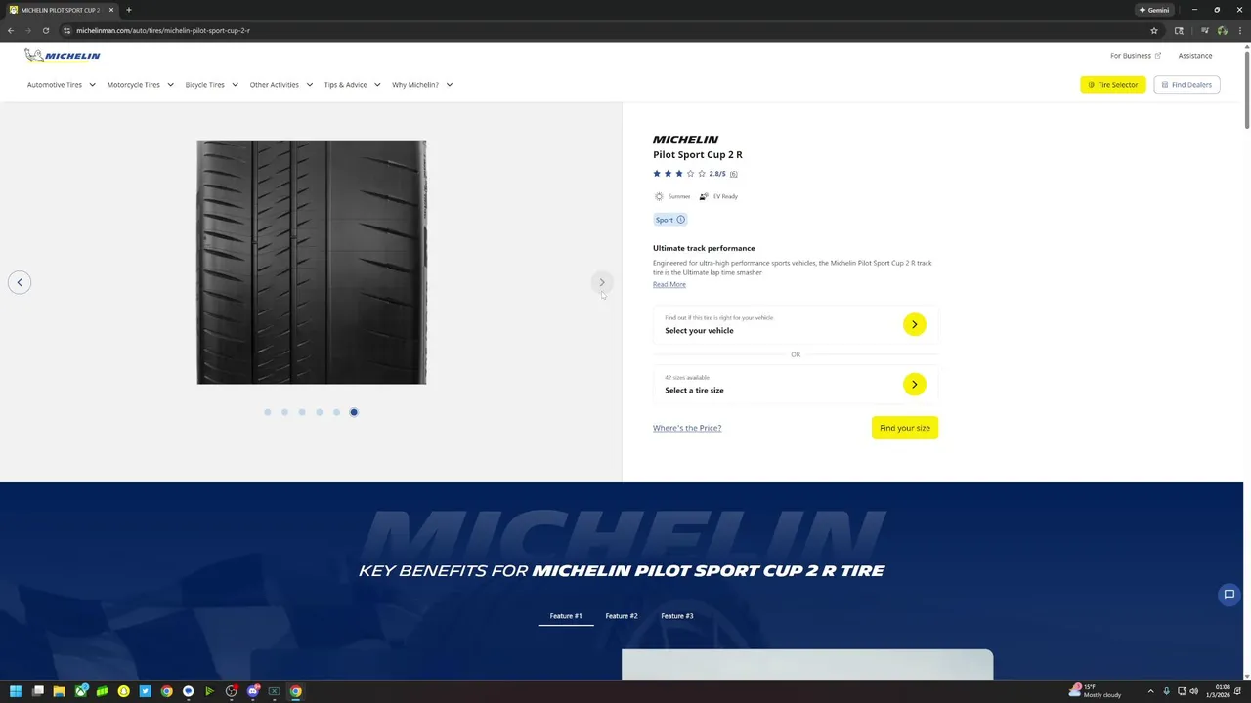Open info icon on Sport badge
This screenshot has width=1251, height=703.
pyautogui.click(x=681, y=220)
